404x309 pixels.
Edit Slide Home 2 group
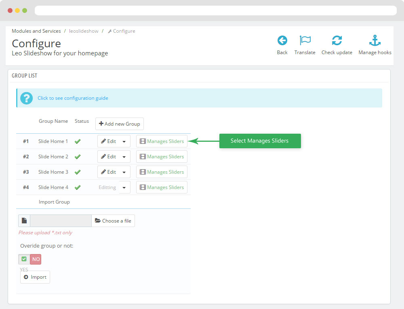pyautogui.click(x=108, y=157)
